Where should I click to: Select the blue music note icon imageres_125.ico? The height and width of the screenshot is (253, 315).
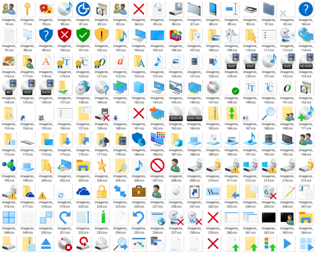[157, 61]
